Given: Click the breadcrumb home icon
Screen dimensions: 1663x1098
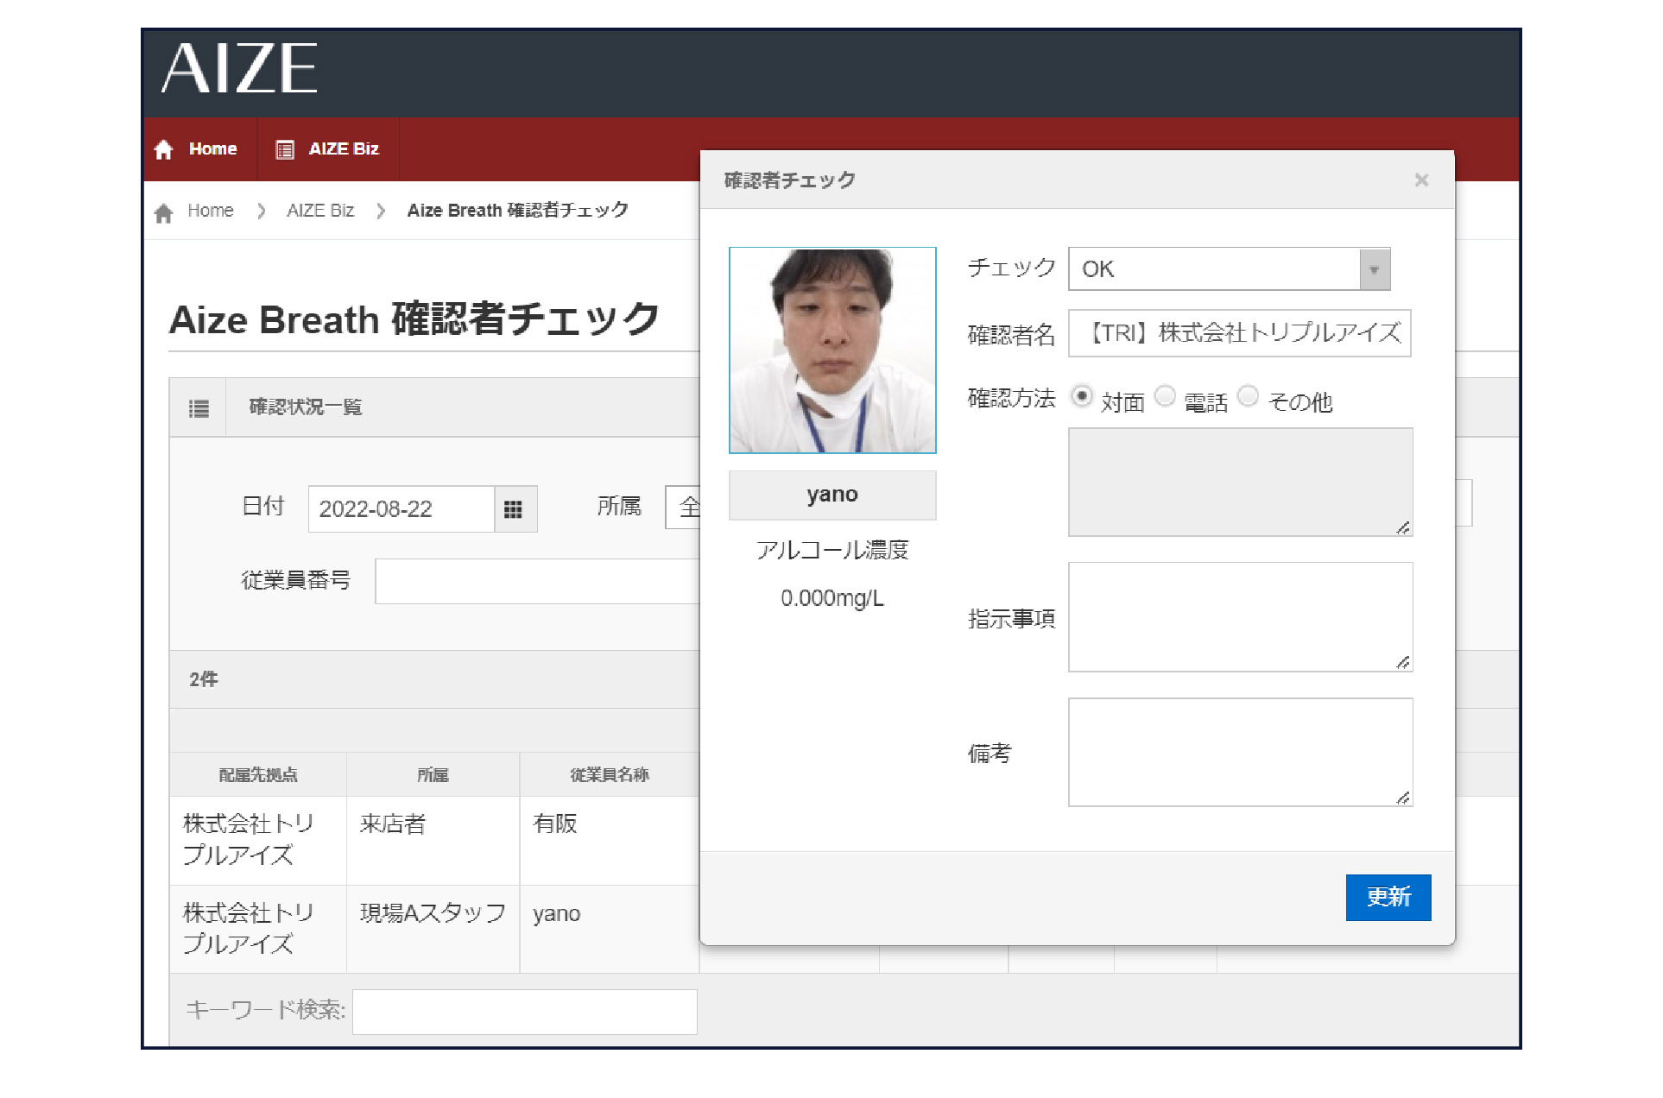Looking at the screenshot, I should 164,212.
